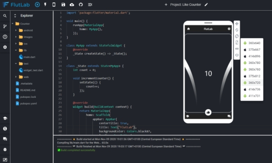Click the title Text FlutLab code line
272x163 pixels.
point(118,127)
